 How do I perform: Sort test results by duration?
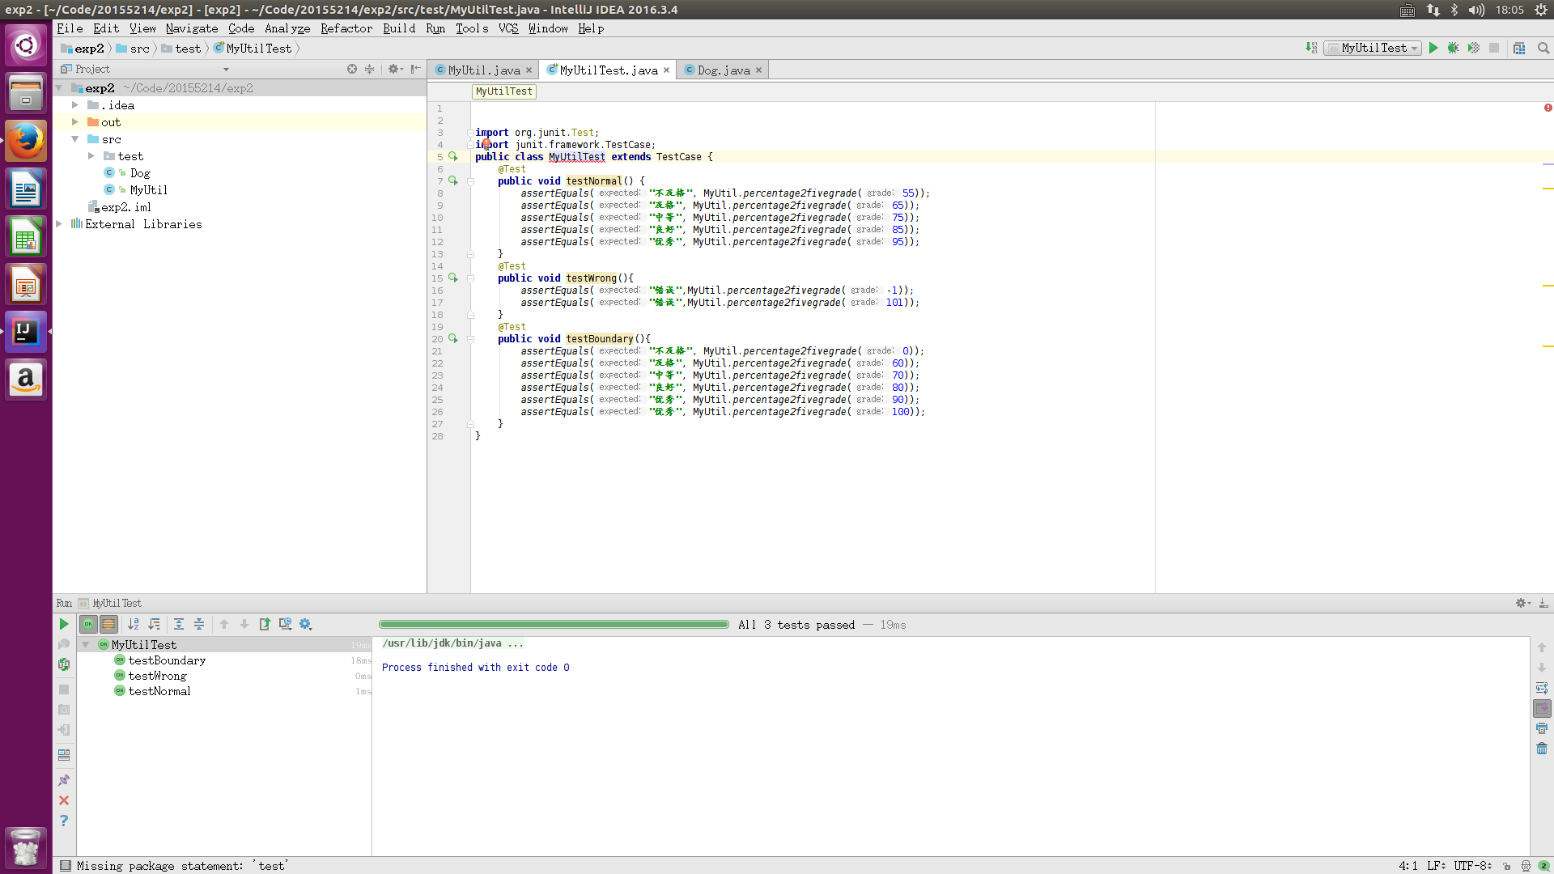[155, 624]
